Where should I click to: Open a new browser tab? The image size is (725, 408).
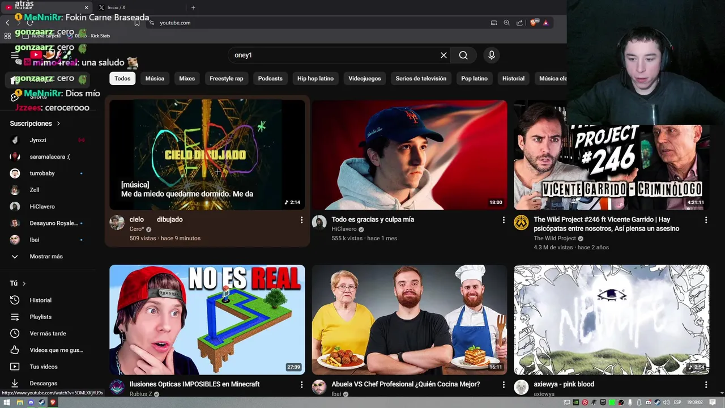[x=193, y=7]
